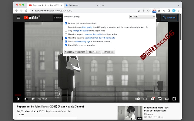Image resolution: width=194 pixels, height=121 pixels.
Task: Click the install app icon in address bar
Action: (x=139, y=11)
